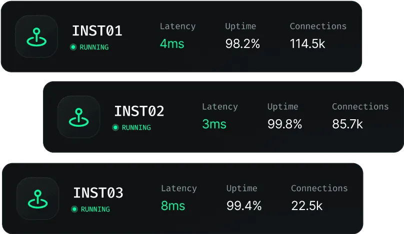Click the 114.5k connections value
The image size is (404, 234).
coord(307,44)
